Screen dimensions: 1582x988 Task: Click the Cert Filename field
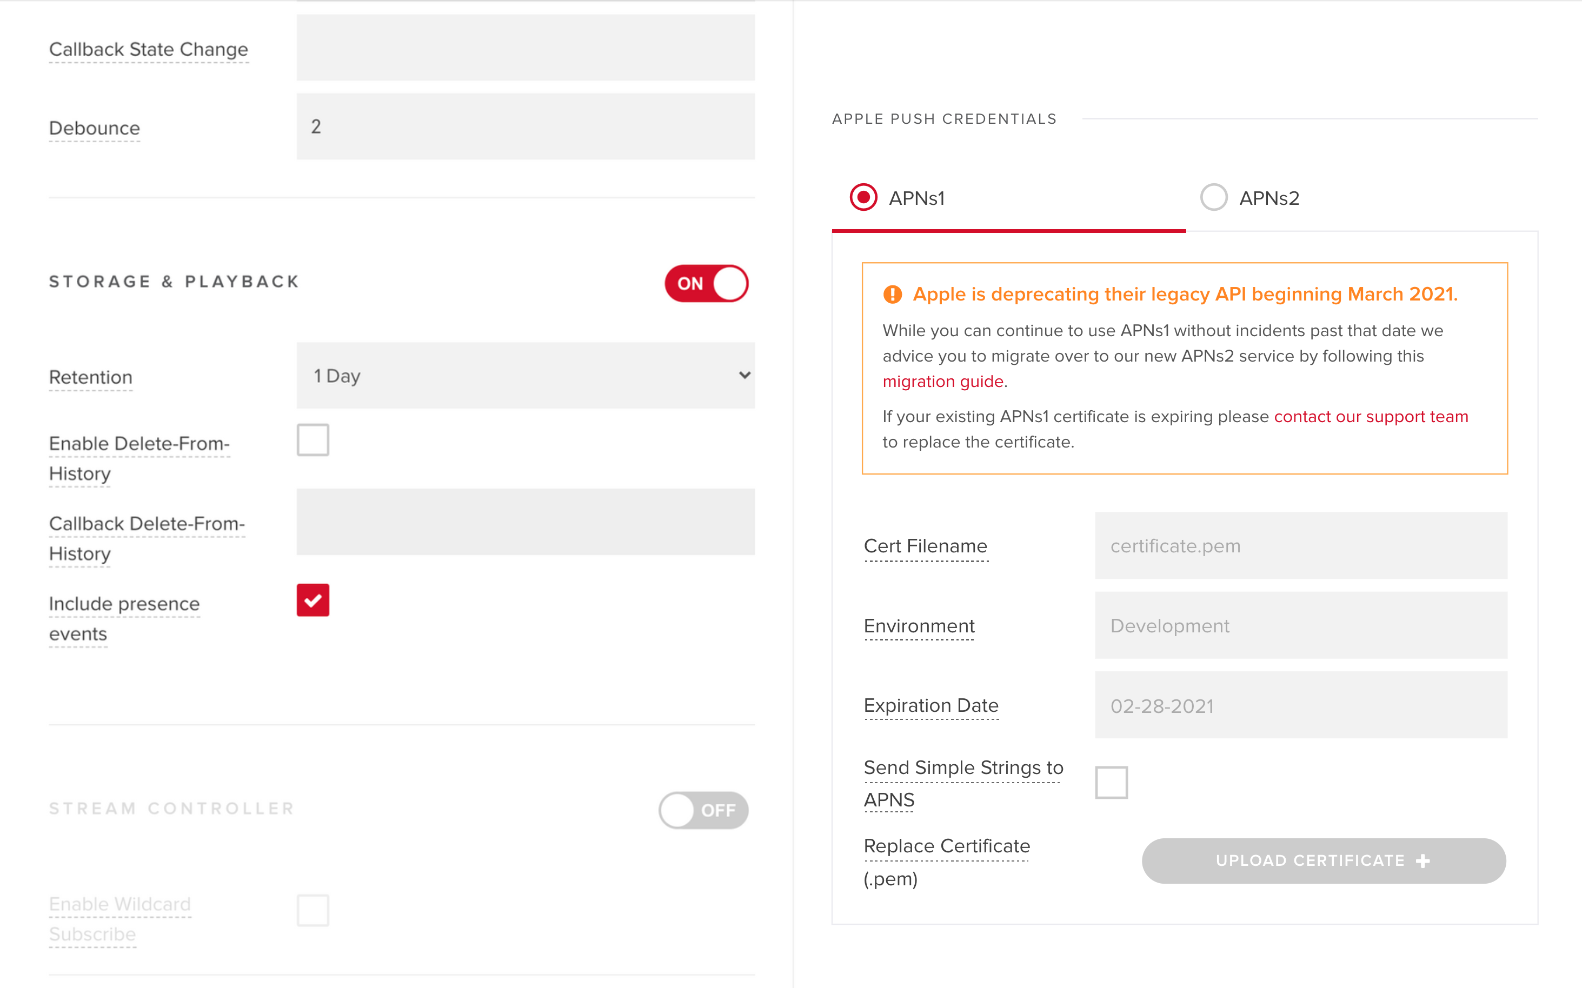pyautogui.click(x=1300, y=546)
